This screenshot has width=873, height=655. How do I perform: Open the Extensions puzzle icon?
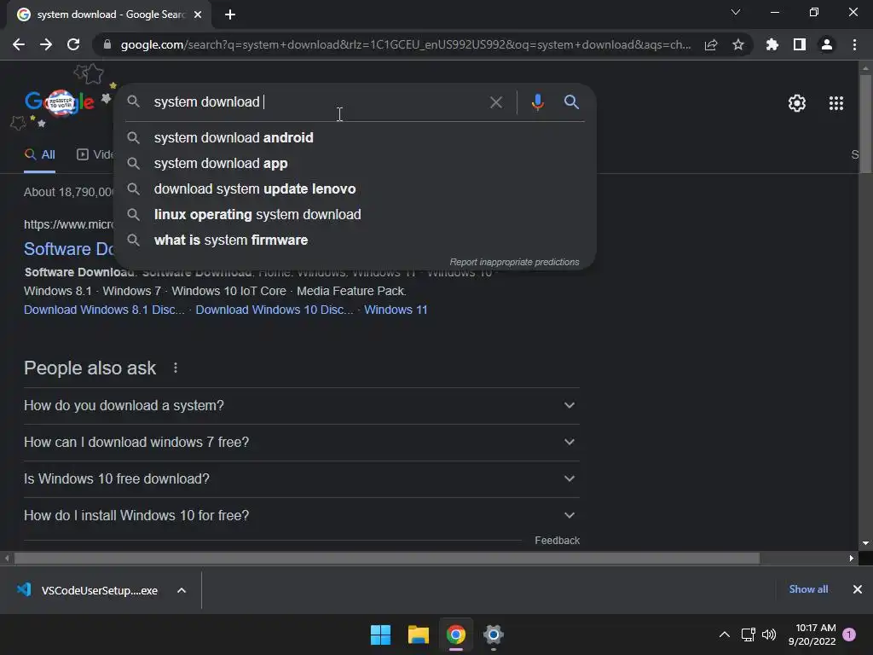(772, 44)
